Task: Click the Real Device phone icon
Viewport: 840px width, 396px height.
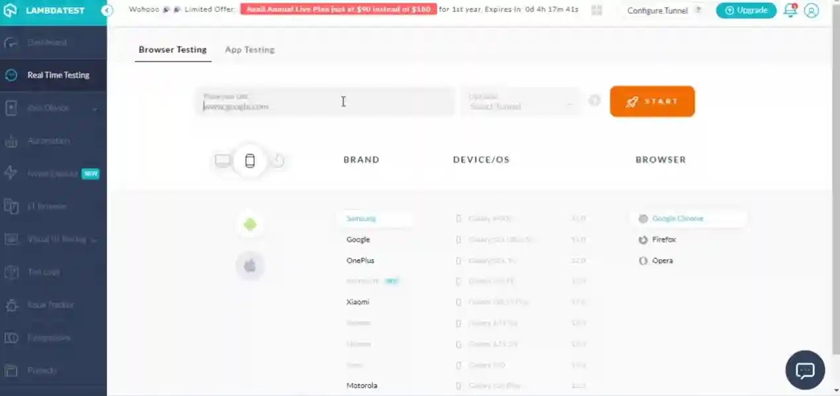Action: click(11, 108)
